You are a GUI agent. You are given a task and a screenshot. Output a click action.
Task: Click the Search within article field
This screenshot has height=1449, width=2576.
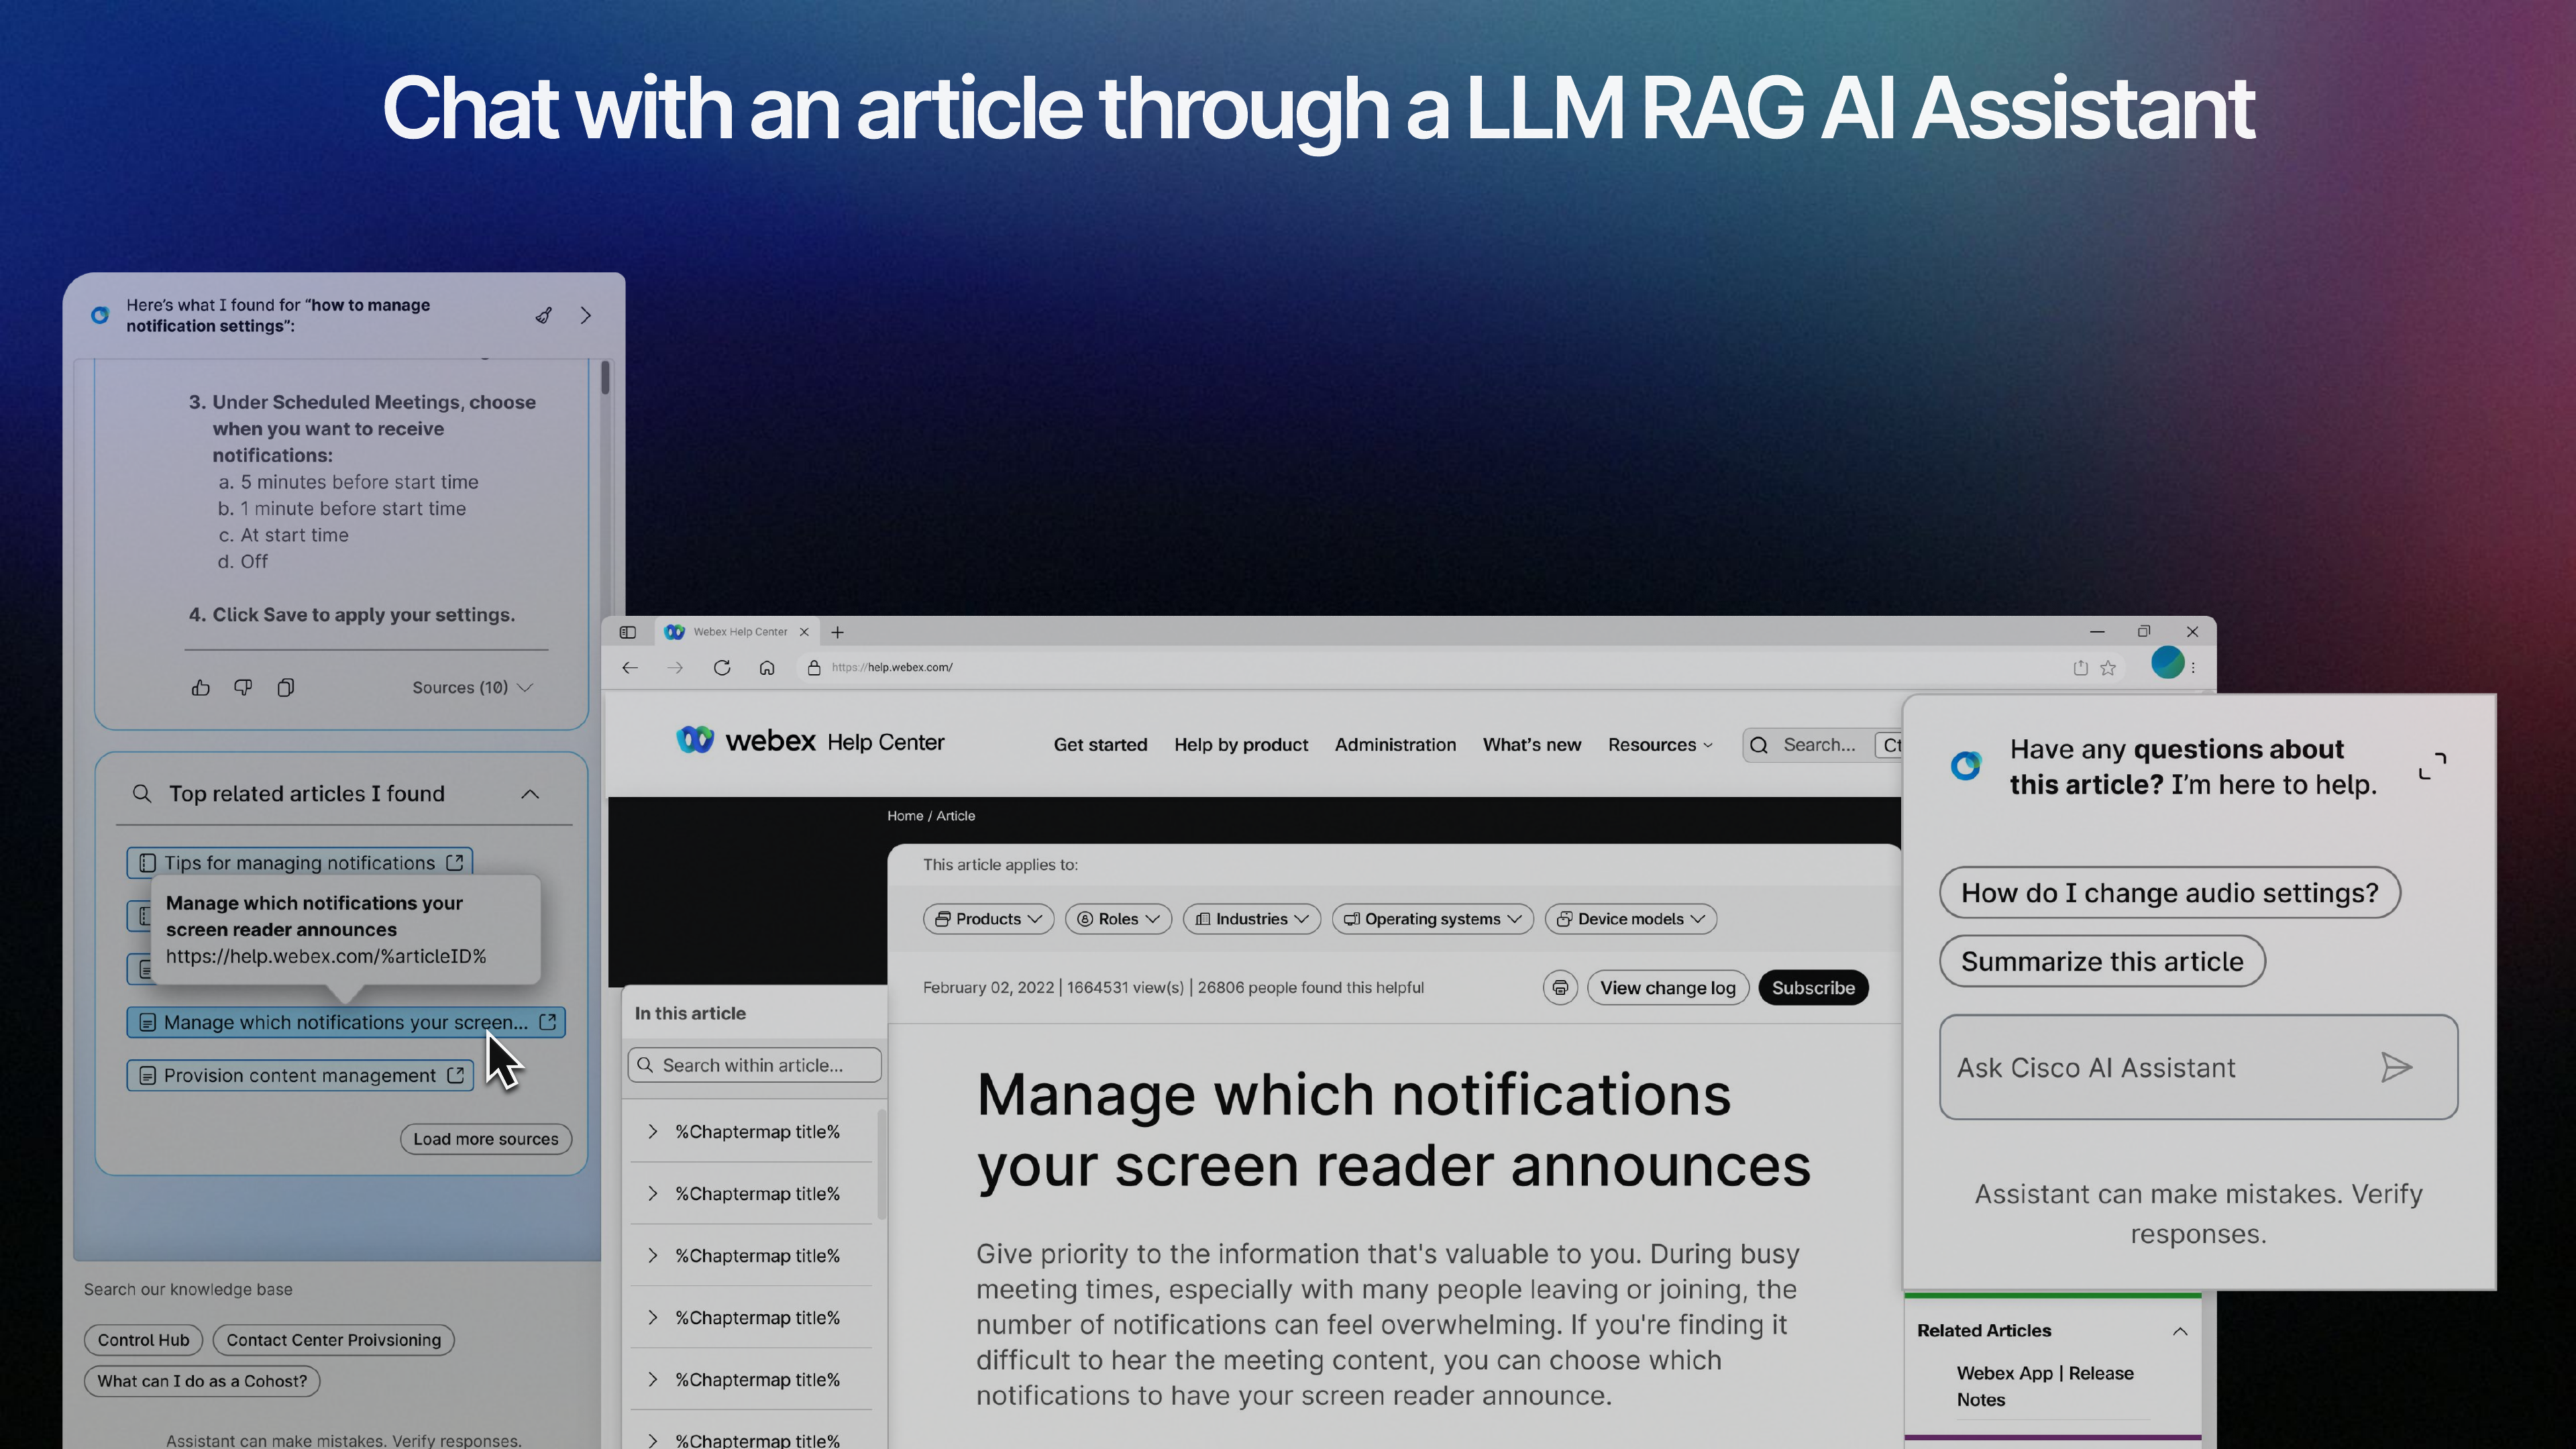753,1064
